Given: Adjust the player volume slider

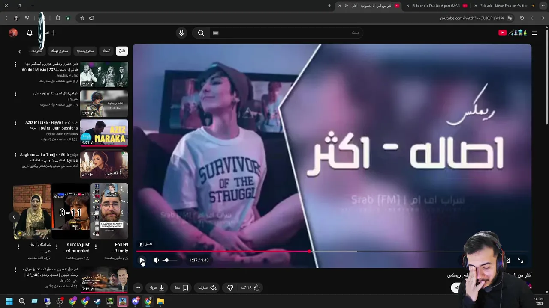Looking at the screenshot, I should [x=170, y=260].
